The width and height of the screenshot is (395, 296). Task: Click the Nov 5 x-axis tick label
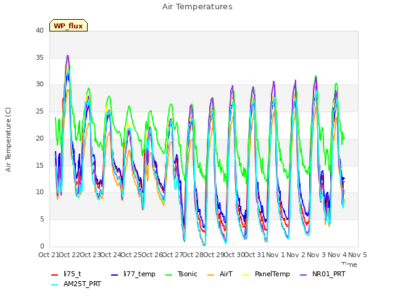357,255
